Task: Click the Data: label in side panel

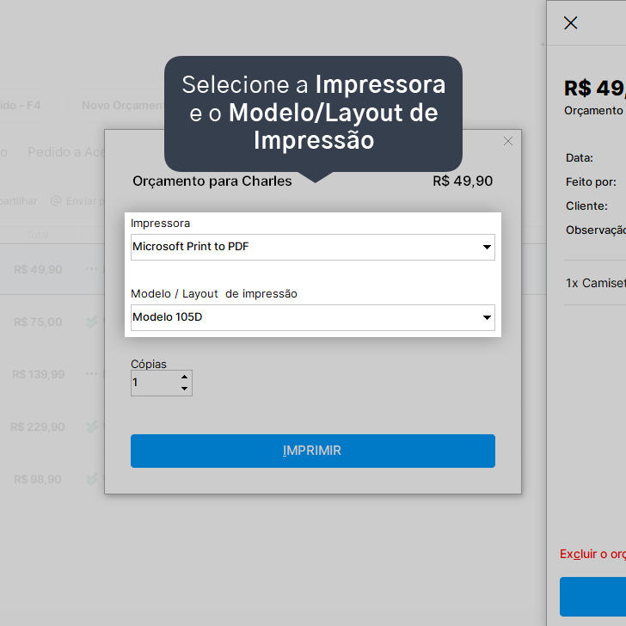Action: [579, 157]
